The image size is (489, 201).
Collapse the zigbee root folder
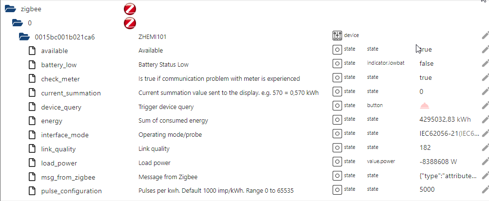[x=10, y=9]
